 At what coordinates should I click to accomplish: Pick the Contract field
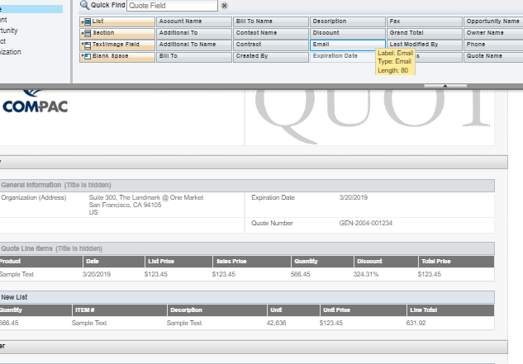click(271, 45)
